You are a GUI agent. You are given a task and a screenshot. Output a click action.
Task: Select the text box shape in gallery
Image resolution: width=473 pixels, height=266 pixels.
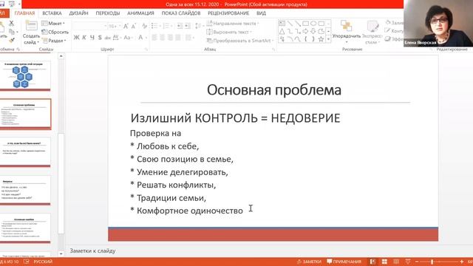tap(282, 24)
